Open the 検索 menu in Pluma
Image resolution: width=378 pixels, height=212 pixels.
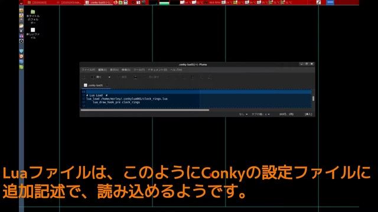pyautogui.click(x=126, y=69)
